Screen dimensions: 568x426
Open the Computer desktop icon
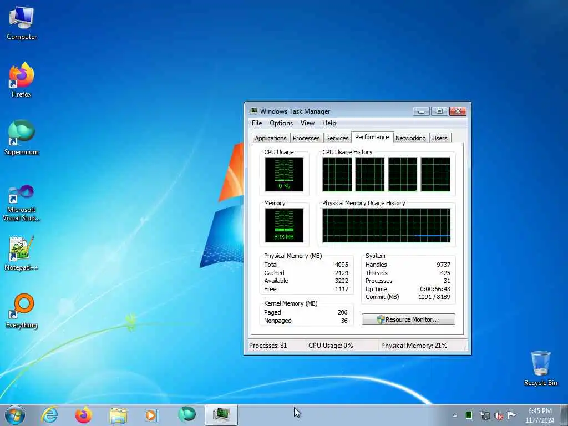click(22, 23)
